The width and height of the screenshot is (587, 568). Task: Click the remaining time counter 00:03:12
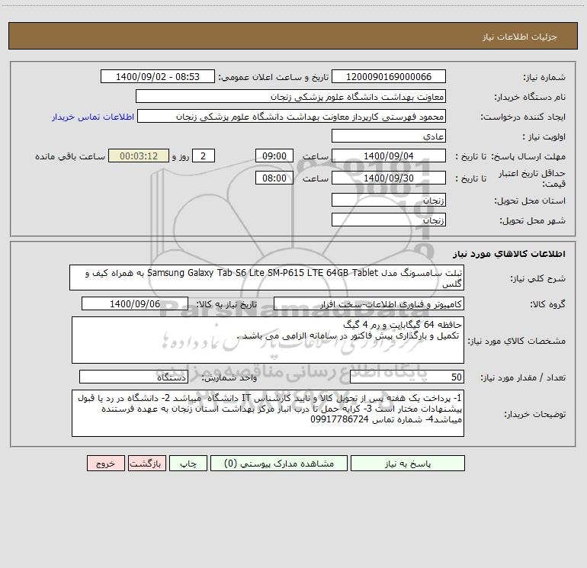click(x=139, y=156)
